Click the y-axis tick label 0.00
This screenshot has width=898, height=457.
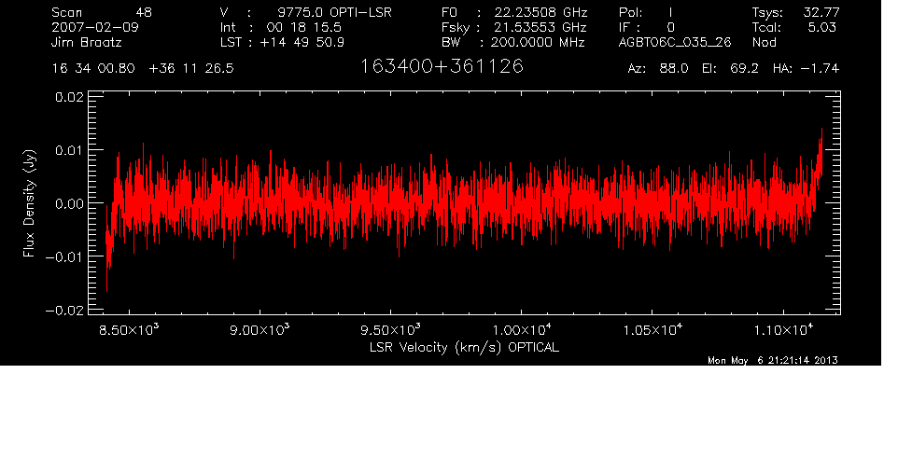pyautogui.click(x=69, y=203)
